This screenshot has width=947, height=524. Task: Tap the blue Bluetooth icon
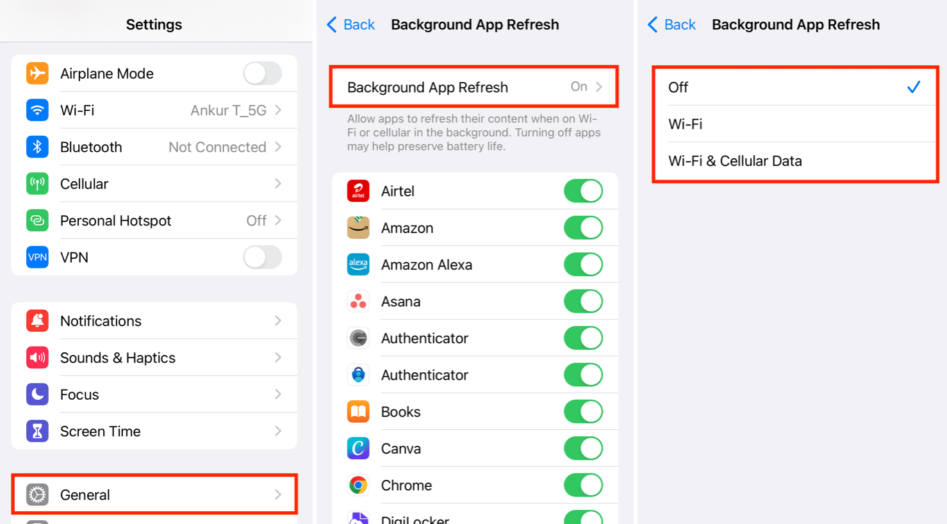(37, 147)
